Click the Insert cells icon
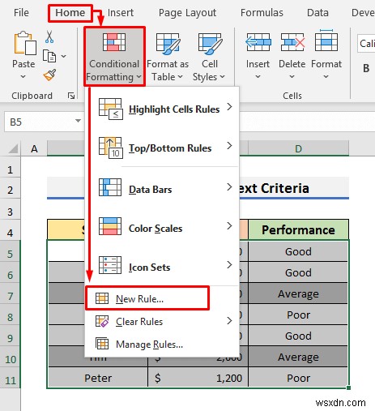 click(x=258, y=42)
